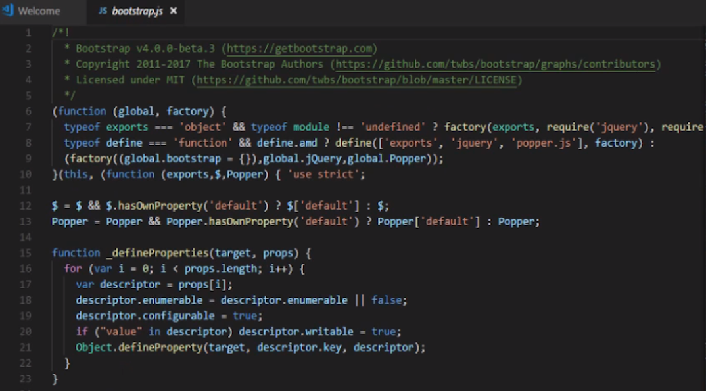
Task: Click 'props.length' on line 16
Action: (x=221, y=269)
